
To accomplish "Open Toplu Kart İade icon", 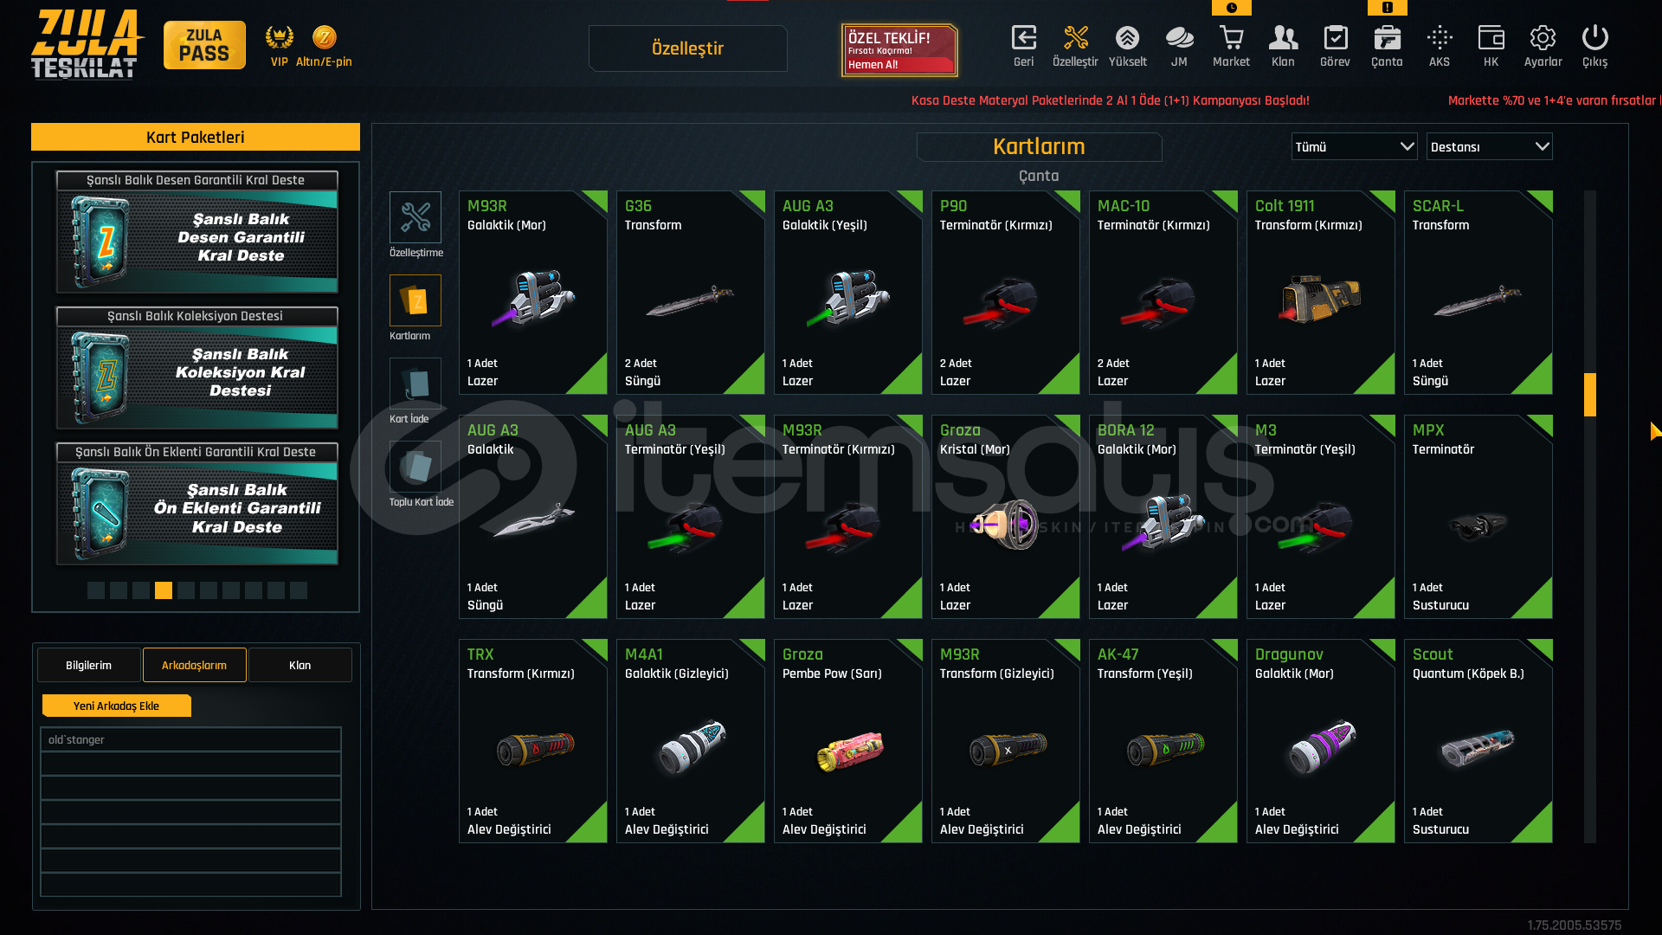I will tap(415, 467).
